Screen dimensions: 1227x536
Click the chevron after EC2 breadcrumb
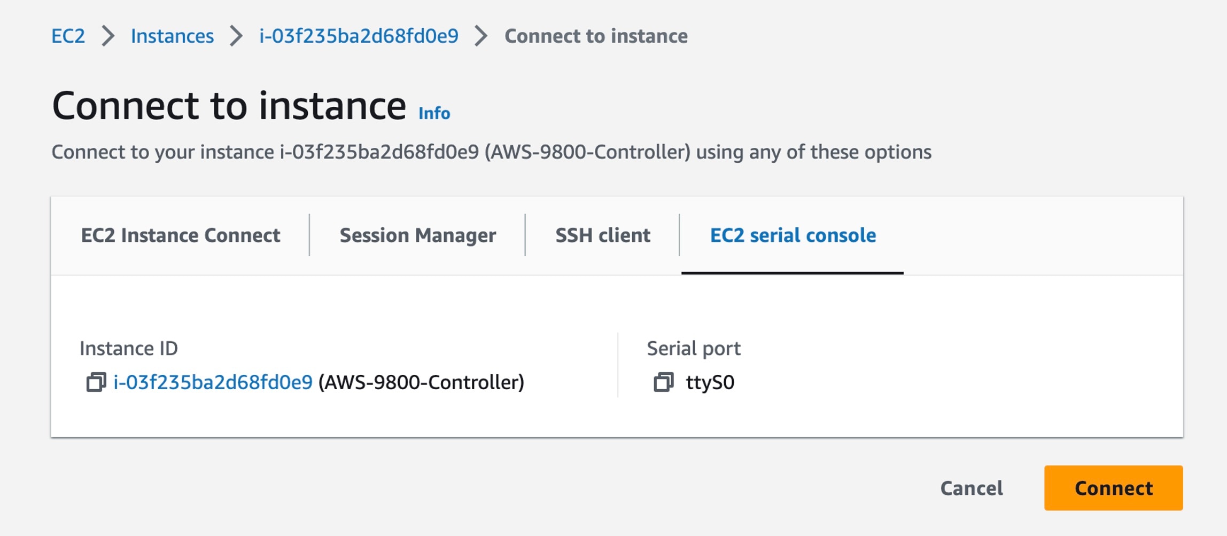tap(108, 36)
